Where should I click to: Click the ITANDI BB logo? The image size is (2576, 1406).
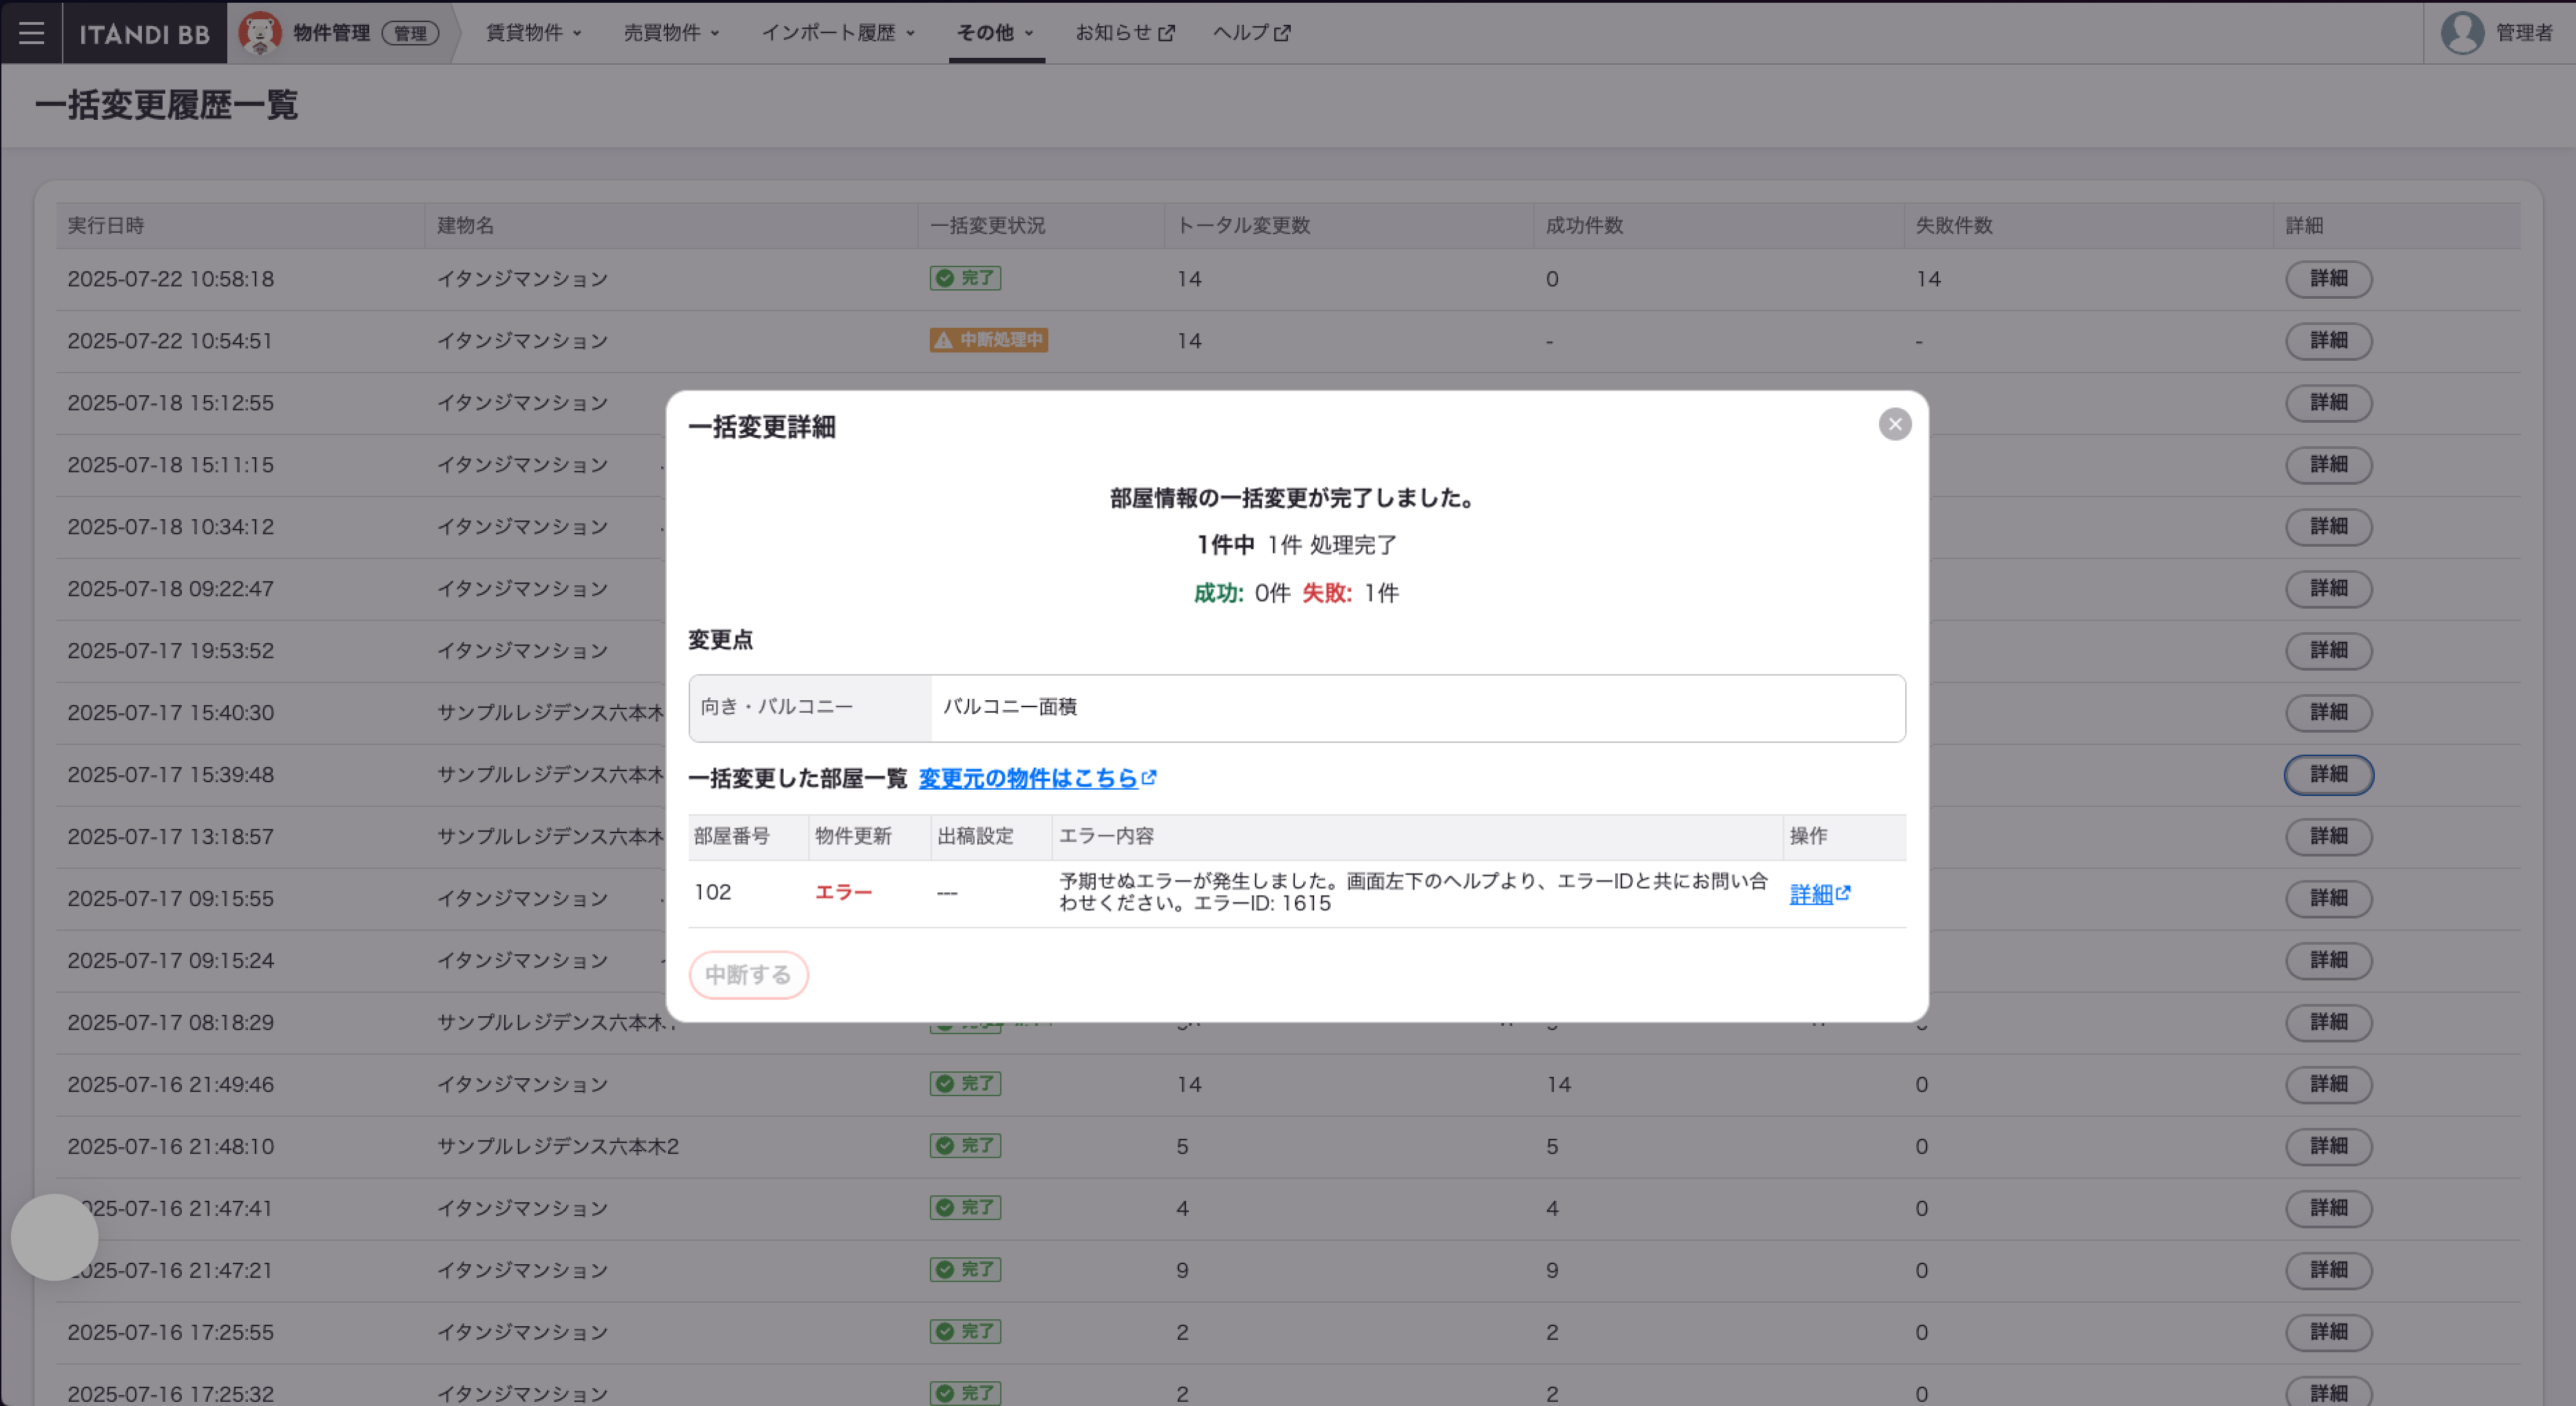coord(145,33)
